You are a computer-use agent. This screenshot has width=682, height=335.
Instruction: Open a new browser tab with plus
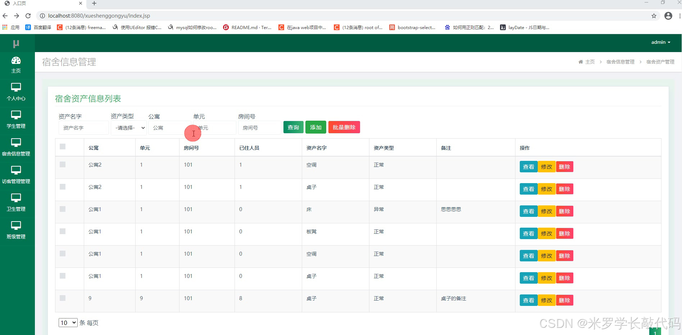point(94,3)
